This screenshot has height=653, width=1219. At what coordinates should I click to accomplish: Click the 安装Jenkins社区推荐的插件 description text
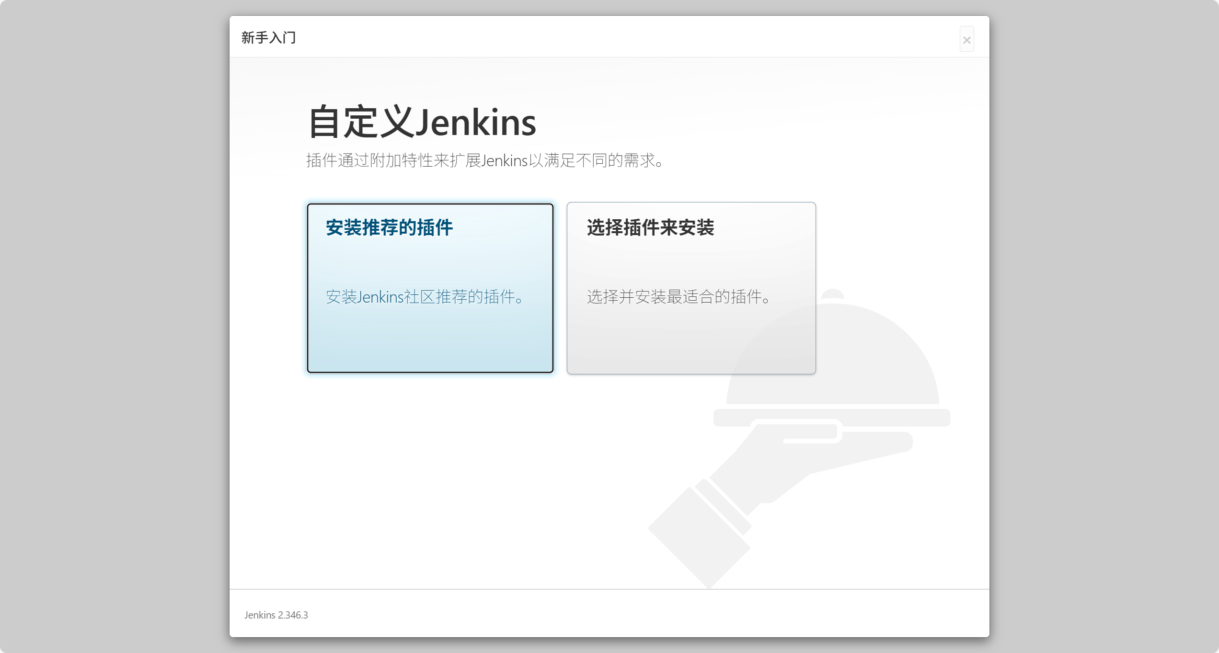(x=425, y=297)
